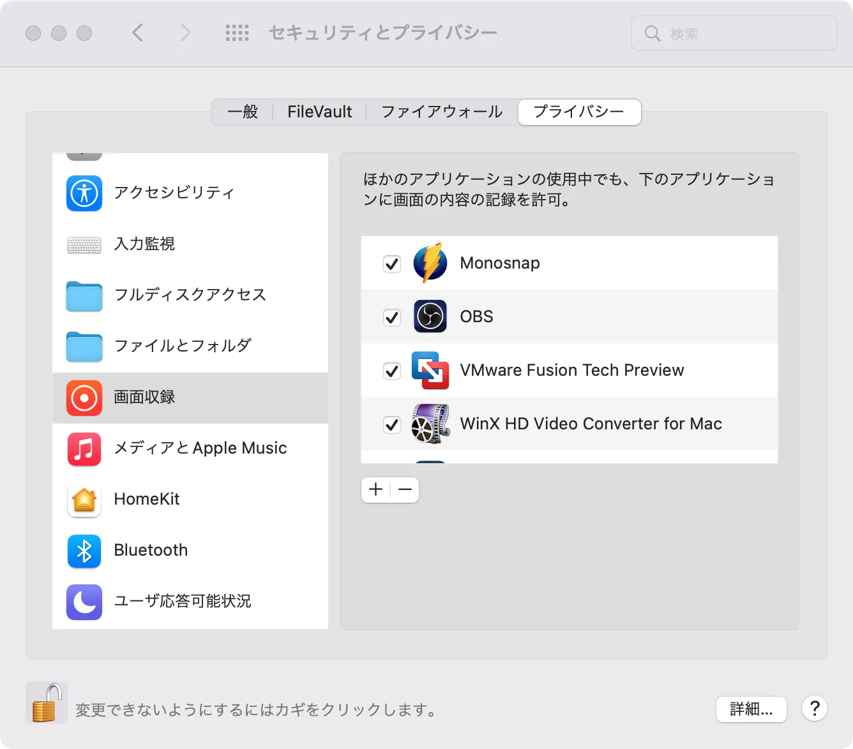Click the folder icon beside フルディスクアクセス

click(x=84, y=296)
